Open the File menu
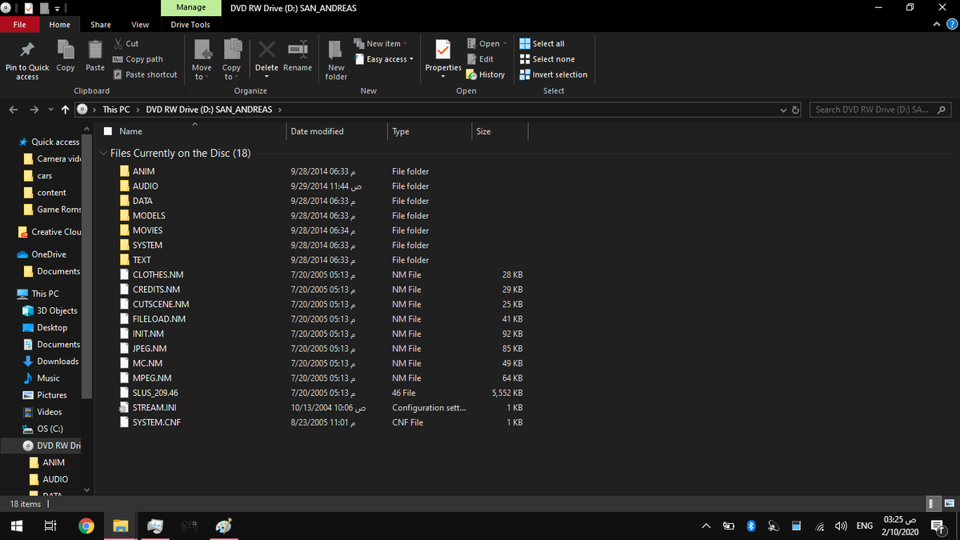 coord(20,25)
